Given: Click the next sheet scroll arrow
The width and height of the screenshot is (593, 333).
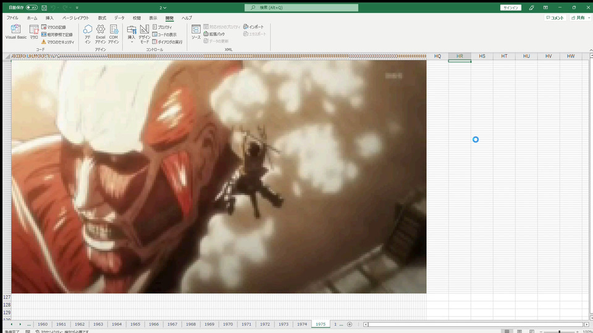Looking at the screenshot, I should tap(20, 324).
